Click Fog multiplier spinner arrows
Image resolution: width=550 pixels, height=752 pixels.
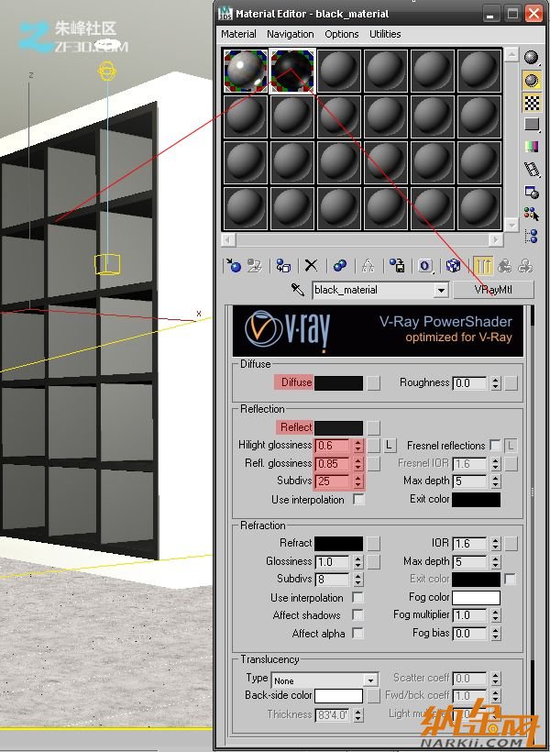point(496,614)
